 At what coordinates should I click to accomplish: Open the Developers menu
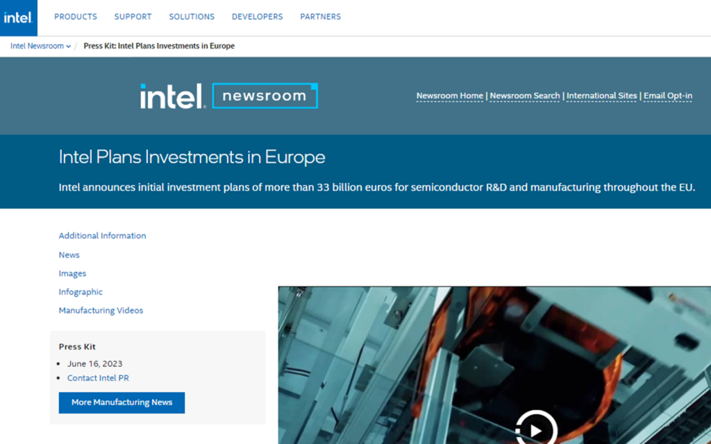tap(257, 17)
